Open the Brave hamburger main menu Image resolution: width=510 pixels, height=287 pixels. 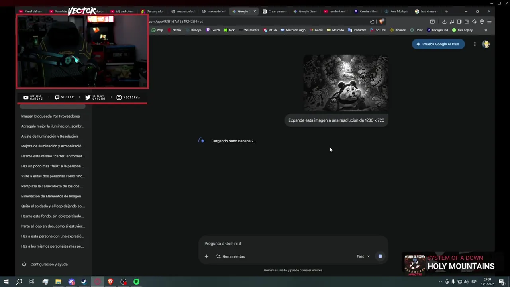489,22
